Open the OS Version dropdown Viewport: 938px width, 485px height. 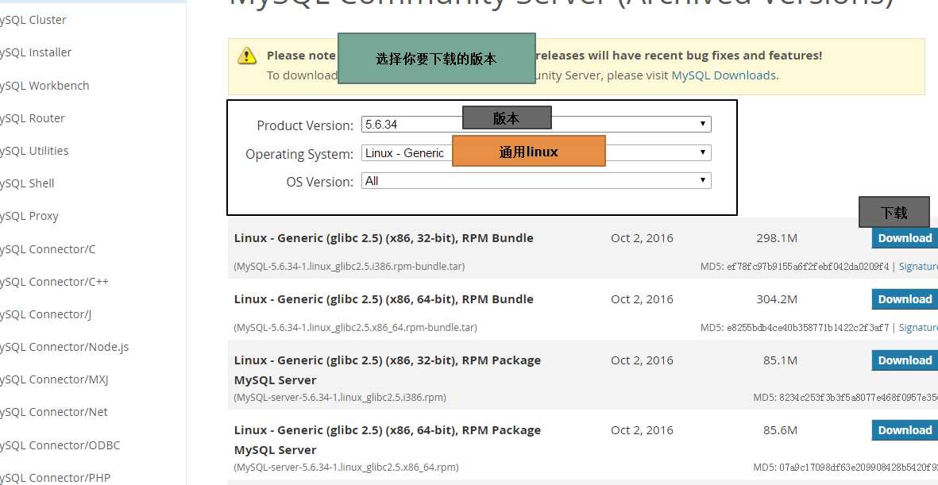[536, 181]
